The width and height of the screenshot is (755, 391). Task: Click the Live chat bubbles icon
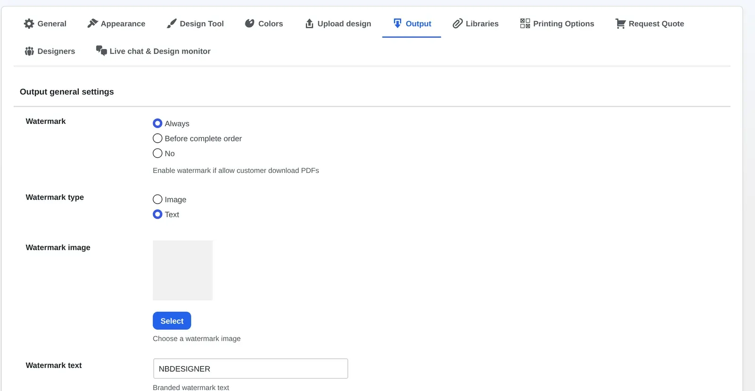click(x=101, y=50)
